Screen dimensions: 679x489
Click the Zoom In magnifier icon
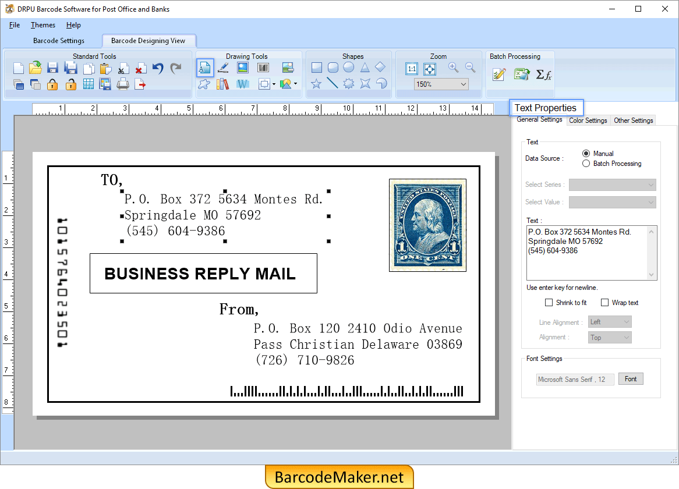coord(453,67)
